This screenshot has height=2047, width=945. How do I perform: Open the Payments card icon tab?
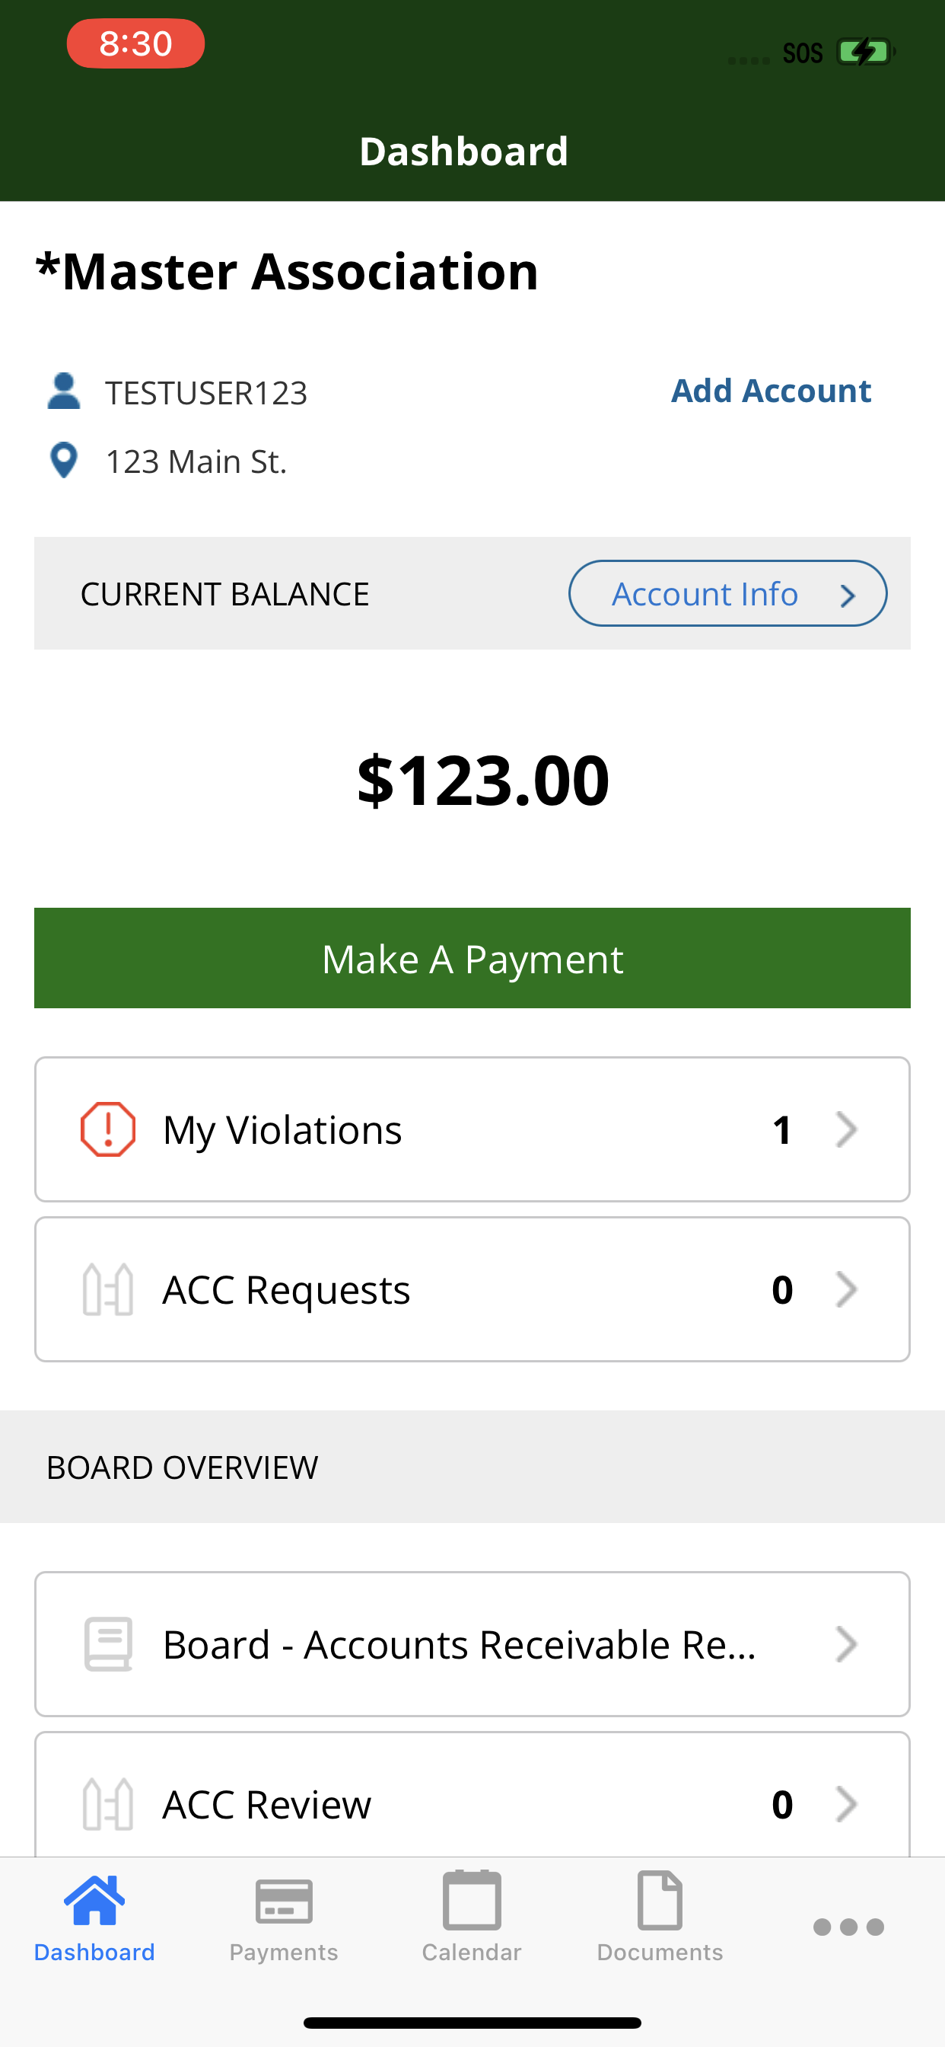pyautogui.click(x=284, y=1901)
